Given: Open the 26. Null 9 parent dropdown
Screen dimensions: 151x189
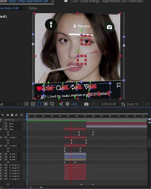Looking at the screenshot, I should (15, 137).
